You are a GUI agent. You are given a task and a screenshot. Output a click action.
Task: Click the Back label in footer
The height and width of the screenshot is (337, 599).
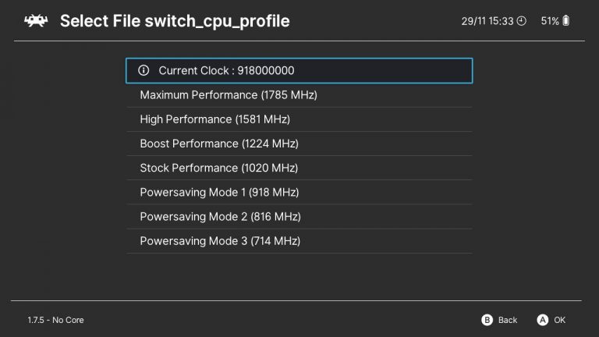[508, 320]
